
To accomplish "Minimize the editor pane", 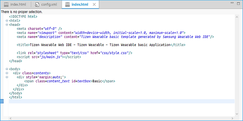I will [x=232, y=3].
